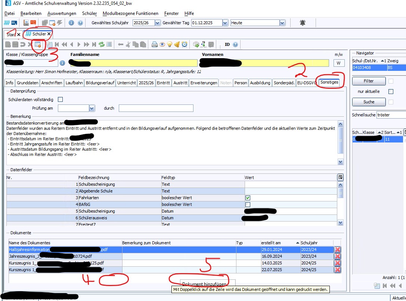
Task: Switch to the Bildungsverlauf tab
Action: (x=100, y=83)
